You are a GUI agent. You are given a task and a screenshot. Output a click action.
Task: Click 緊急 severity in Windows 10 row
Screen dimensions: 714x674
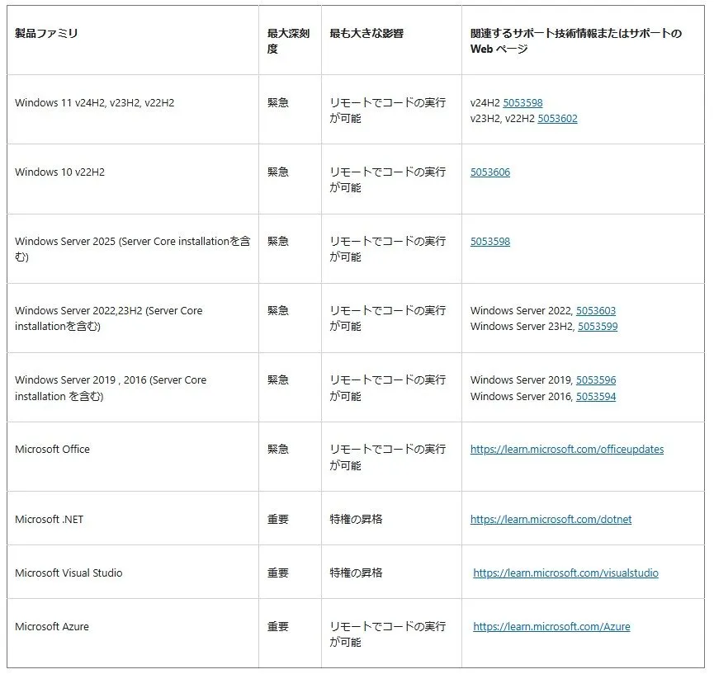tap(278, 172)
